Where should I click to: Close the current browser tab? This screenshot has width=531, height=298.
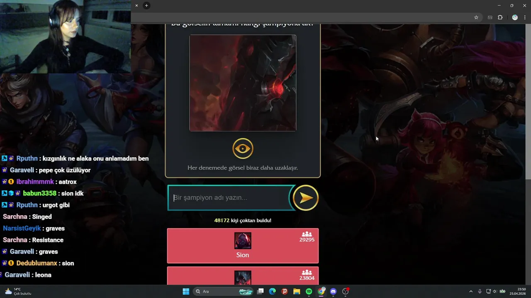[136, 5]
